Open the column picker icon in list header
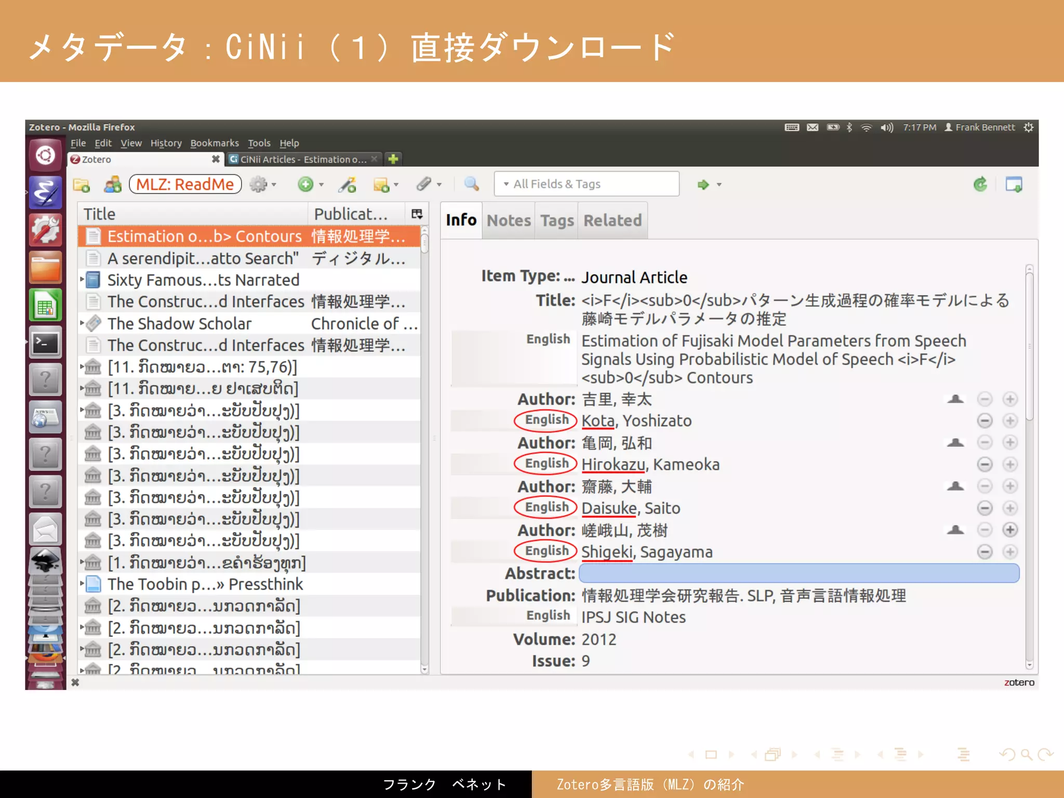Screen dimensions: 1064x798 (417, 214)
